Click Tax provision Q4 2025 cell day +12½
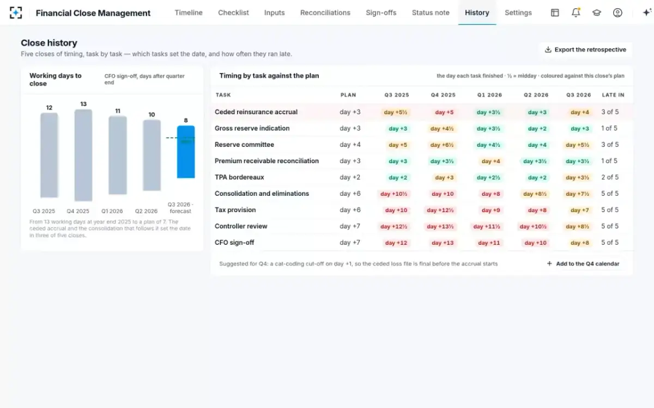This screenshot has height=408, width=654. 441,211
